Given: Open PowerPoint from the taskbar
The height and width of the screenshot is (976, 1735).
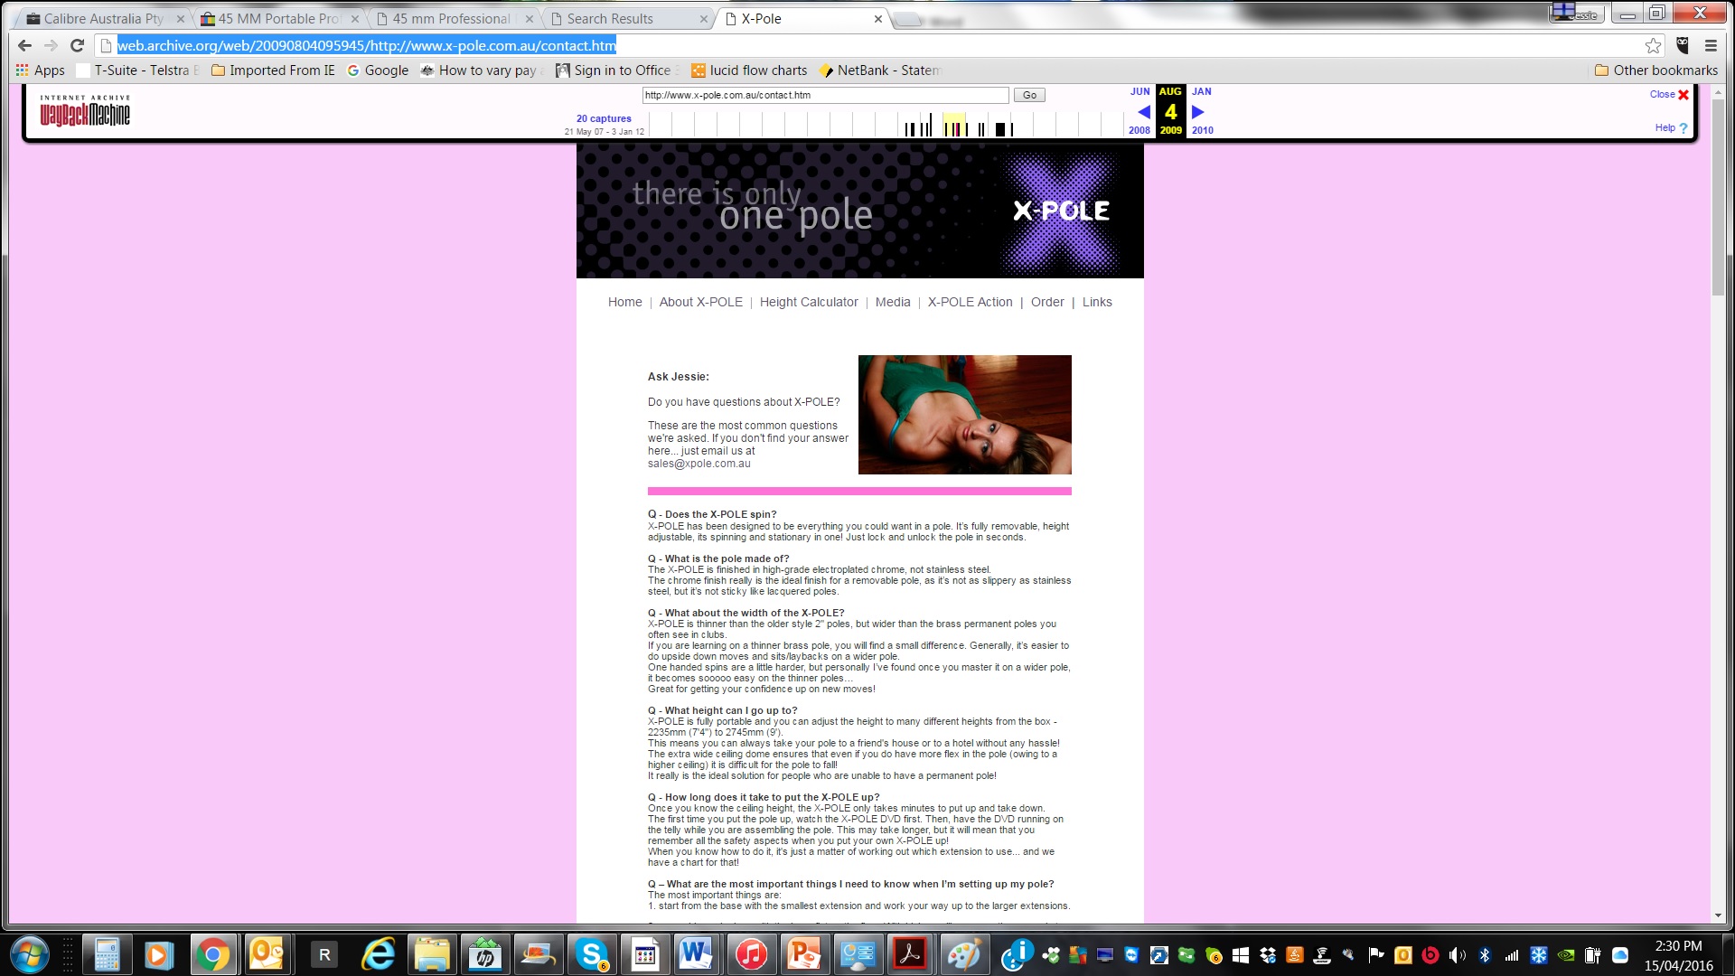Looking at the screenshot, I should pyautogui.click(x=803, y=954).
